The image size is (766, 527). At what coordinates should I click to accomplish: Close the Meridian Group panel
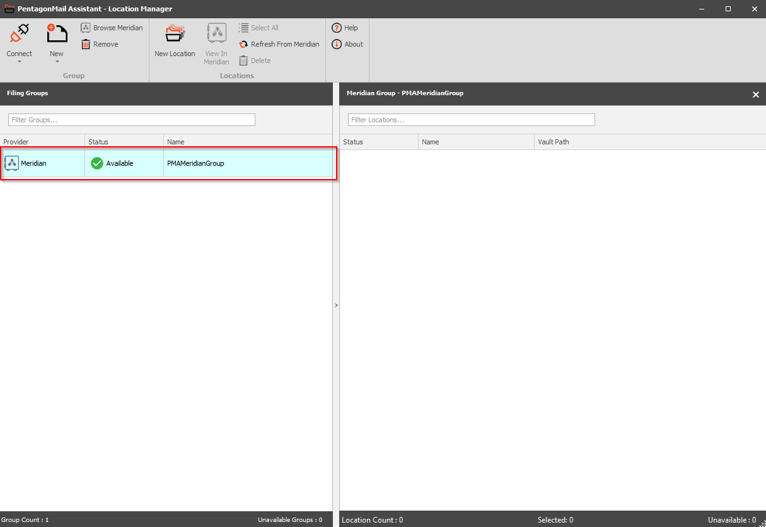[756, 95]
